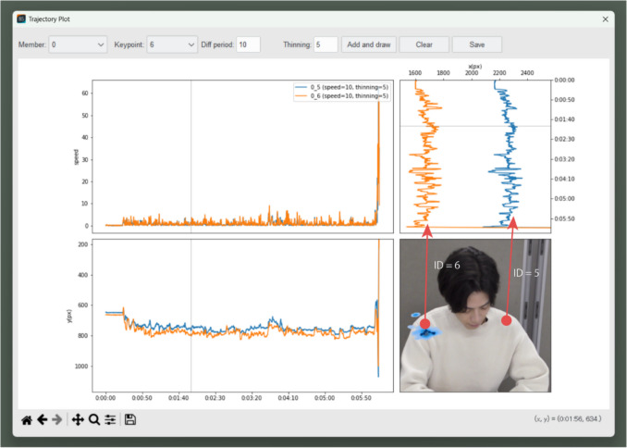
Task: Click the video frame thumbnail of person
Action: pos(475,316)
